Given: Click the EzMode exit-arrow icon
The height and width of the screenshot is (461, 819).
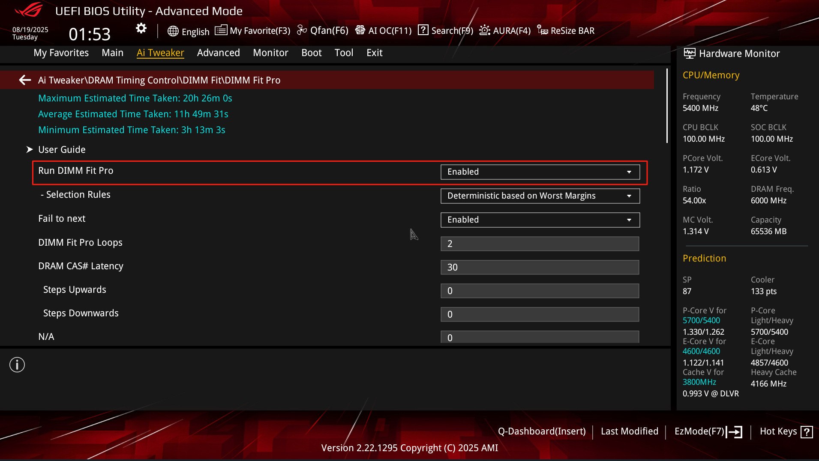Looking at the screenshot, I should tap(735, 431).
